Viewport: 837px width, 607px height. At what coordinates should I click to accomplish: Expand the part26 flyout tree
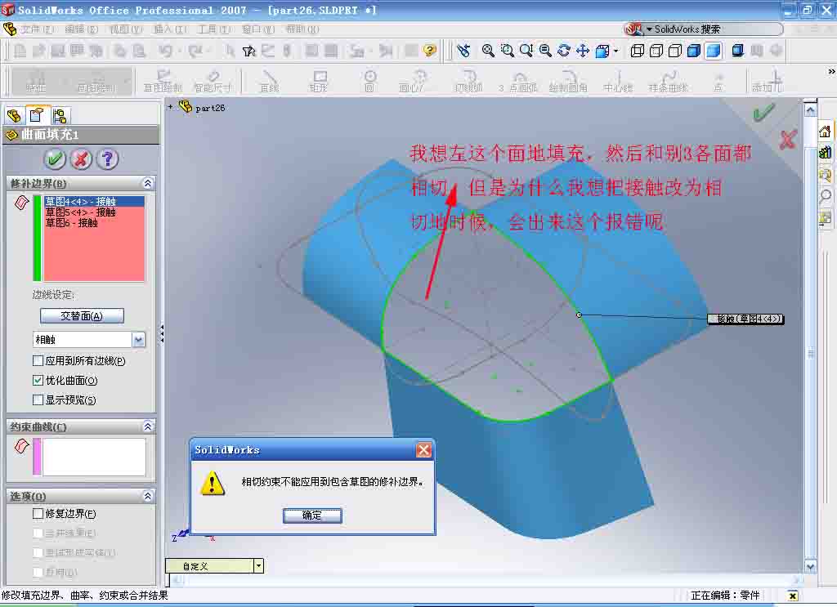170,107
